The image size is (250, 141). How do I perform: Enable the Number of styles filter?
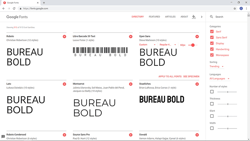(x=212, y=92)
